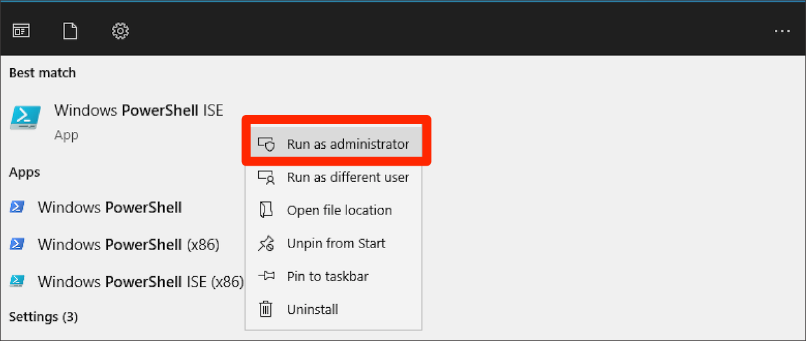Select Unpin from Start

pos(336,244)
